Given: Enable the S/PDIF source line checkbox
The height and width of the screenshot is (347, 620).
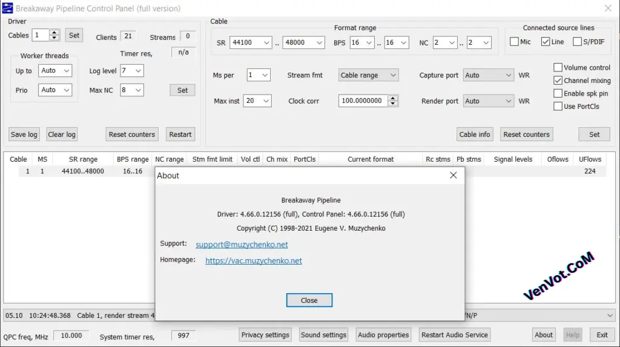Looking at the screenshot, I should pyautogui.click(x=577, y=42).
